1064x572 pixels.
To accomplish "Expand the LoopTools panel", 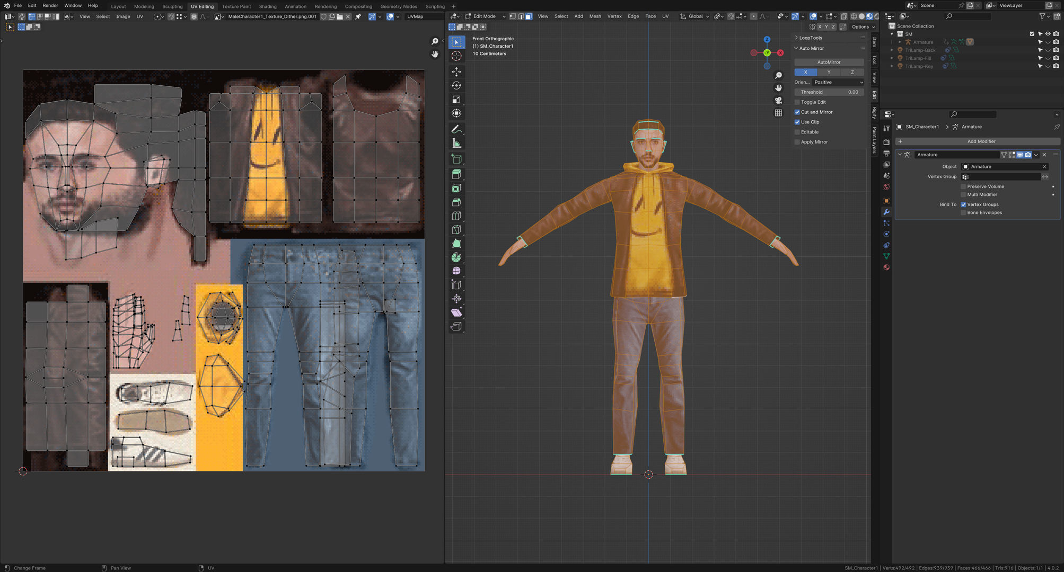I will point(810,38).
